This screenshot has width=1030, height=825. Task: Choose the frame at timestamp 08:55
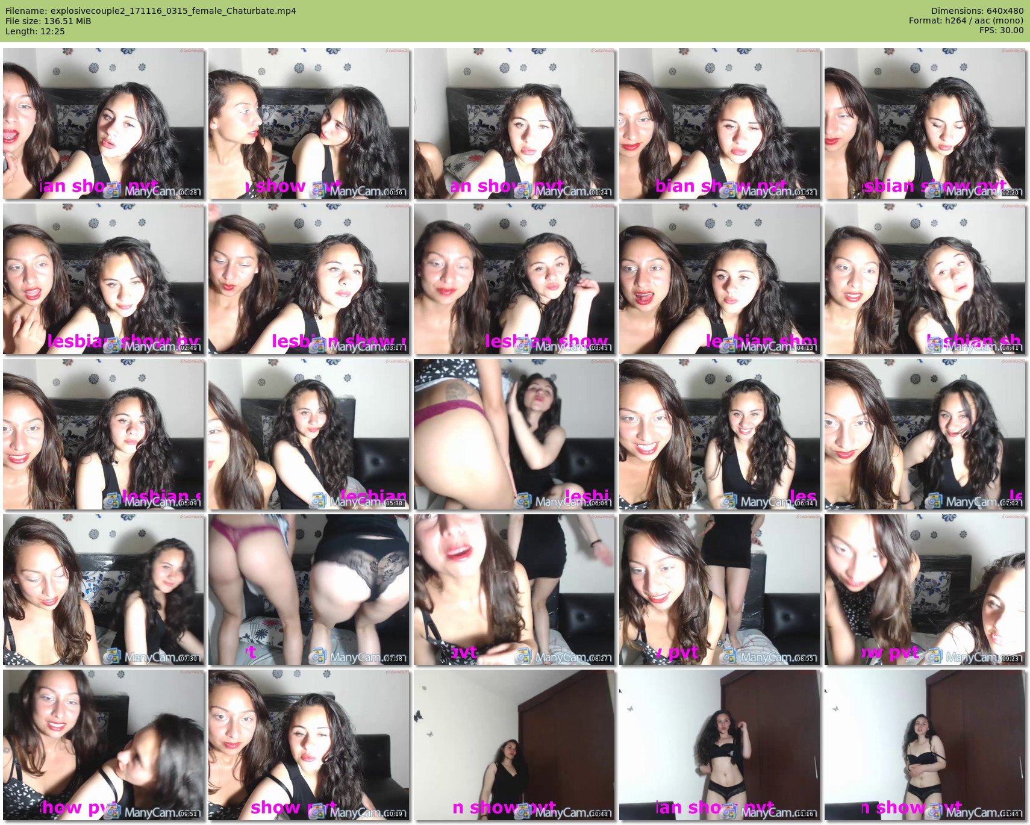coord(720,590)
